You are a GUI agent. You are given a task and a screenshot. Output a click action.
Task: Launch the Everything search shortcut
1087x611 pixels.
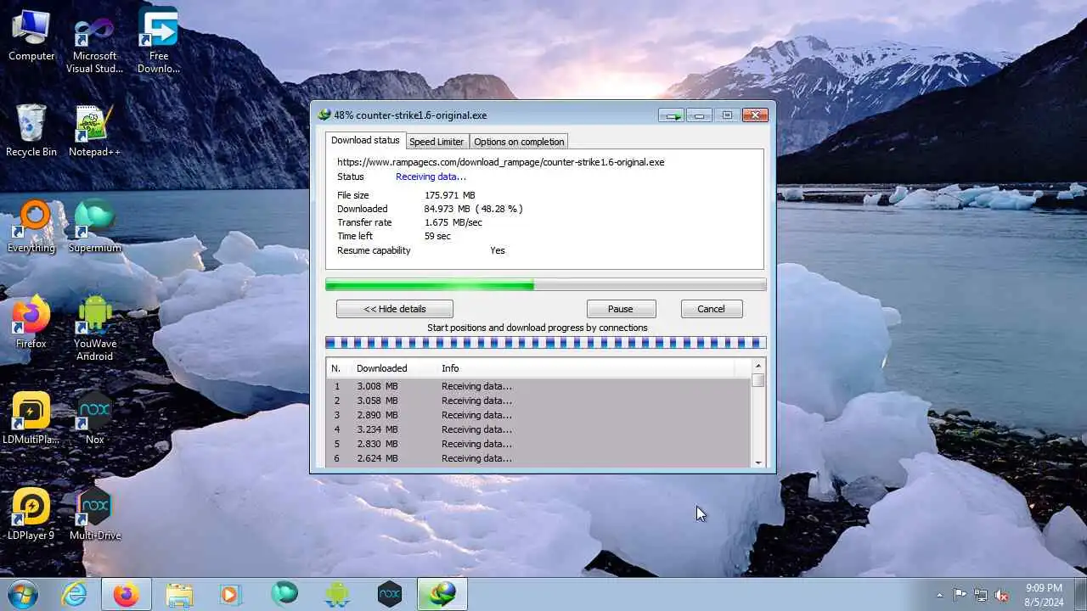[x=31, y=227]
